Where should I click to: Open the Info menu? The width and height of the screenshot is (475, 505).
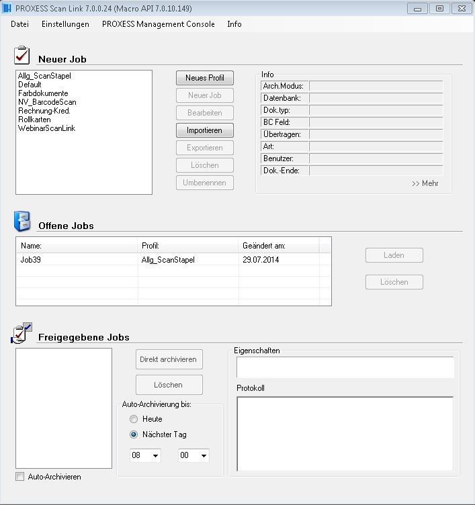234,24
